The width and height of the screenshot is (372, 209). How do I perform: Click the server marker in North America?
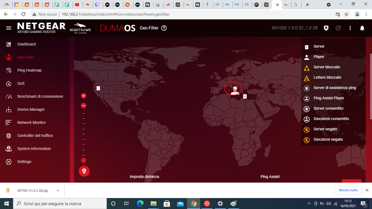98,88
